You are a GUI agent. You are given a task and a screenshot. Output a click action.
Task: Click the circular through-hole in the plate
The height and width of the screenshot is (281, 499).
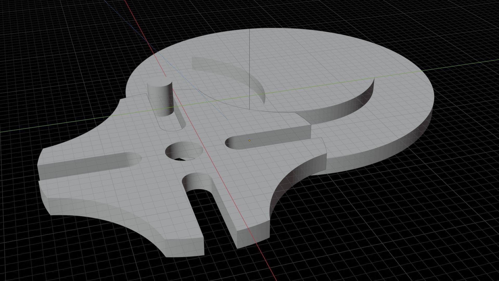click(184, 151)
